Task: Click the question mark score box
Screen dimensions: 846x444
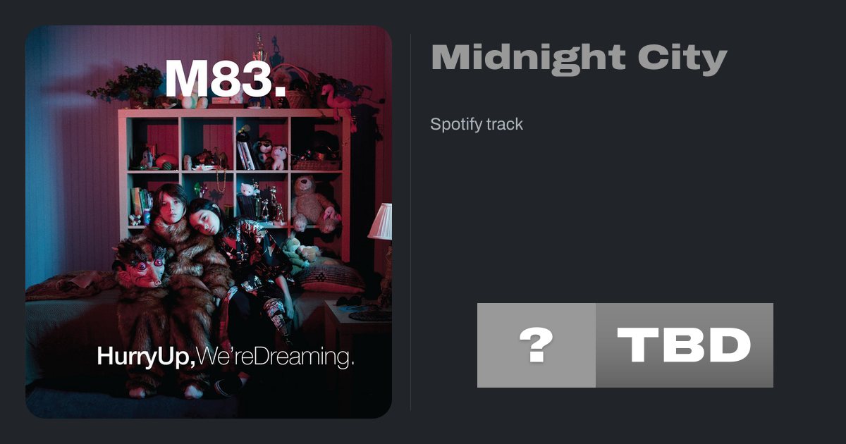Action: tap(537, 345)
